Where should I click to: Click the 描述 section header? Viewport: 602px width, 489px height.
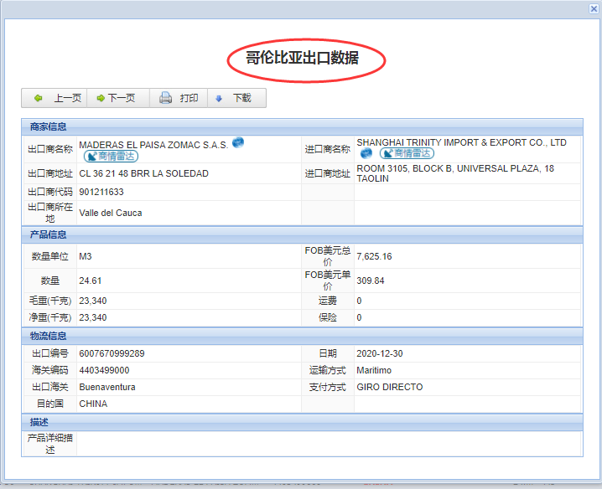[39, 422]
